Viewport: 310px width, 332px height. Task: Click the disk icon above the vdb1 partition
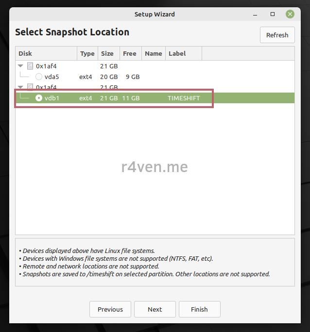pyautogui.click(x=30, y=87)
